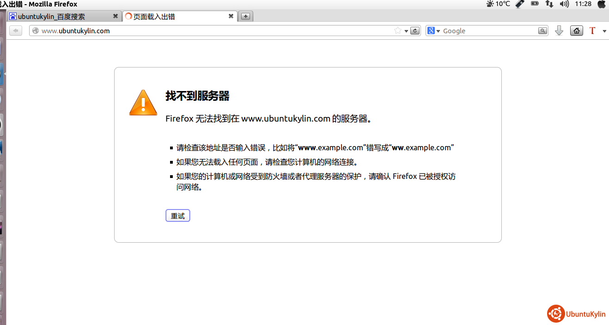Click the red T toolbar icon

592,31
